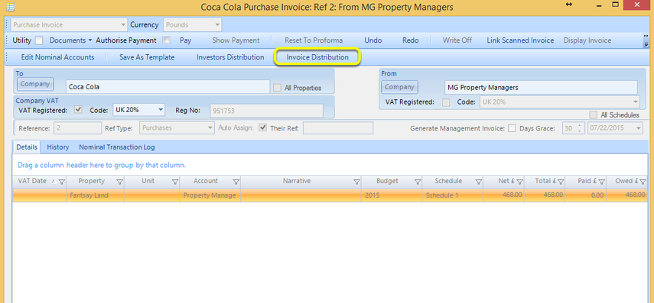This screenshot has width=654, height=303.
Task: Tick the All Properties checkbox
Action: pos(277,88)
